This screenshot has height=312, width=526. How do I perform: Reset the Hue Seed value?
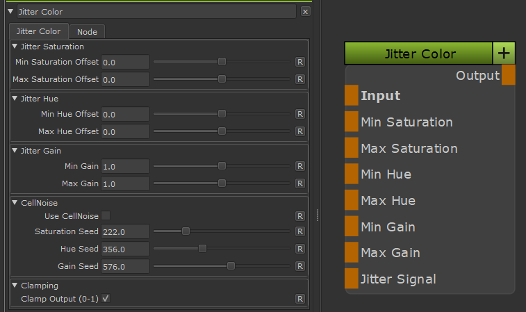pyautogui.click(x=300, y=248)
